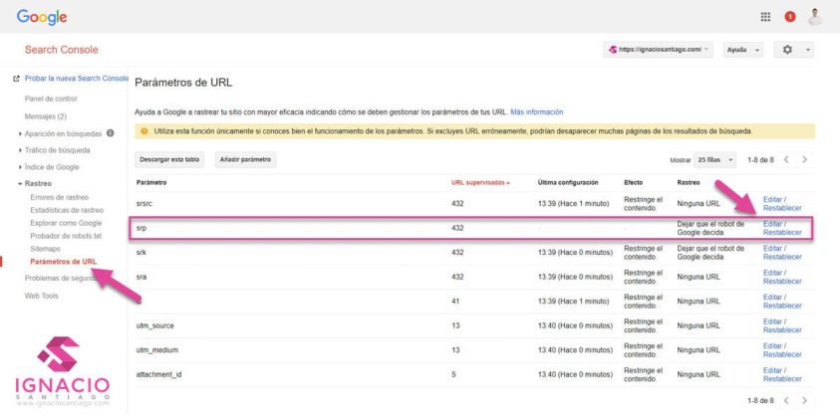Viewport: 840px width, 420px height.
Task: Select Parámetros de URL in sidebar
Action: click(63, 262)
